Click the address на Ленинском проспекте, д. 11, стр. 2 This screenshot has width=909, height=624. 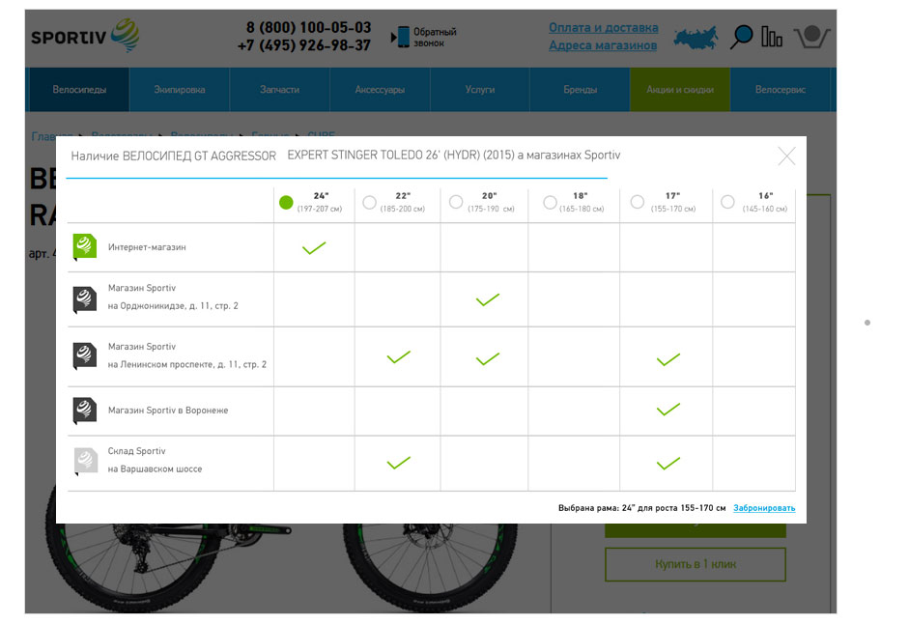point(187,364)
